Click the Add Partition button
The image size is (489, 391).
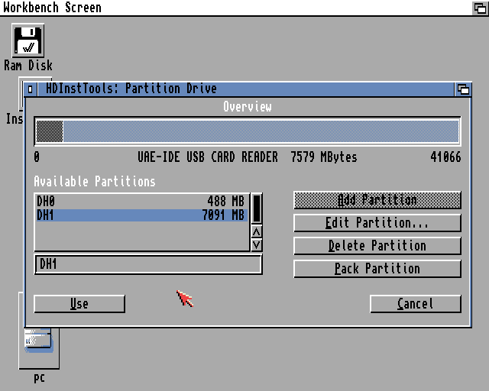coord(377,200)
